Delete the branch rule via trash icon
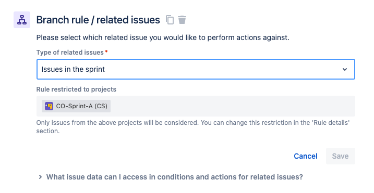374x193 pixels. click(x=182, y=20)
